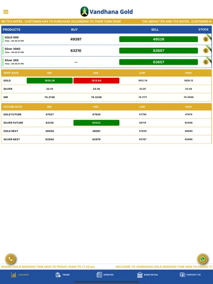The width and height of the screenshot is (213, 284).
Task: Tap gold future high 47974
Action: [189, 115]
